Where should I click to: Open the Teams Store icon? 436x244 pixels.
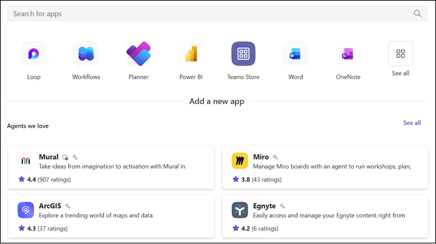(243, 54)
